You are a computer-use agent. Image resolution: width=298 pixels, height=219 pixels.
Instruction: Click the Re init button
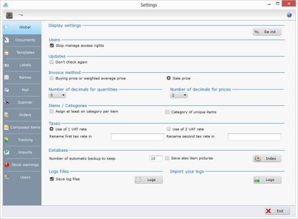click(x=267, y=32)
